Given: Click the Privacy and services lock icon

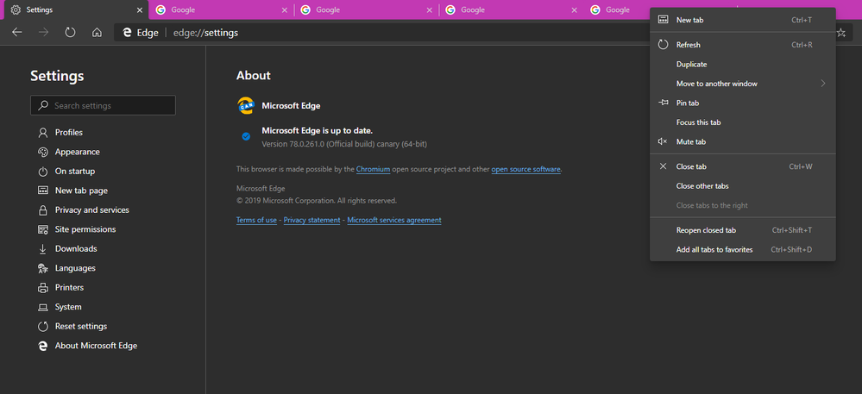Looking at the screenshot, I should 43,210.
